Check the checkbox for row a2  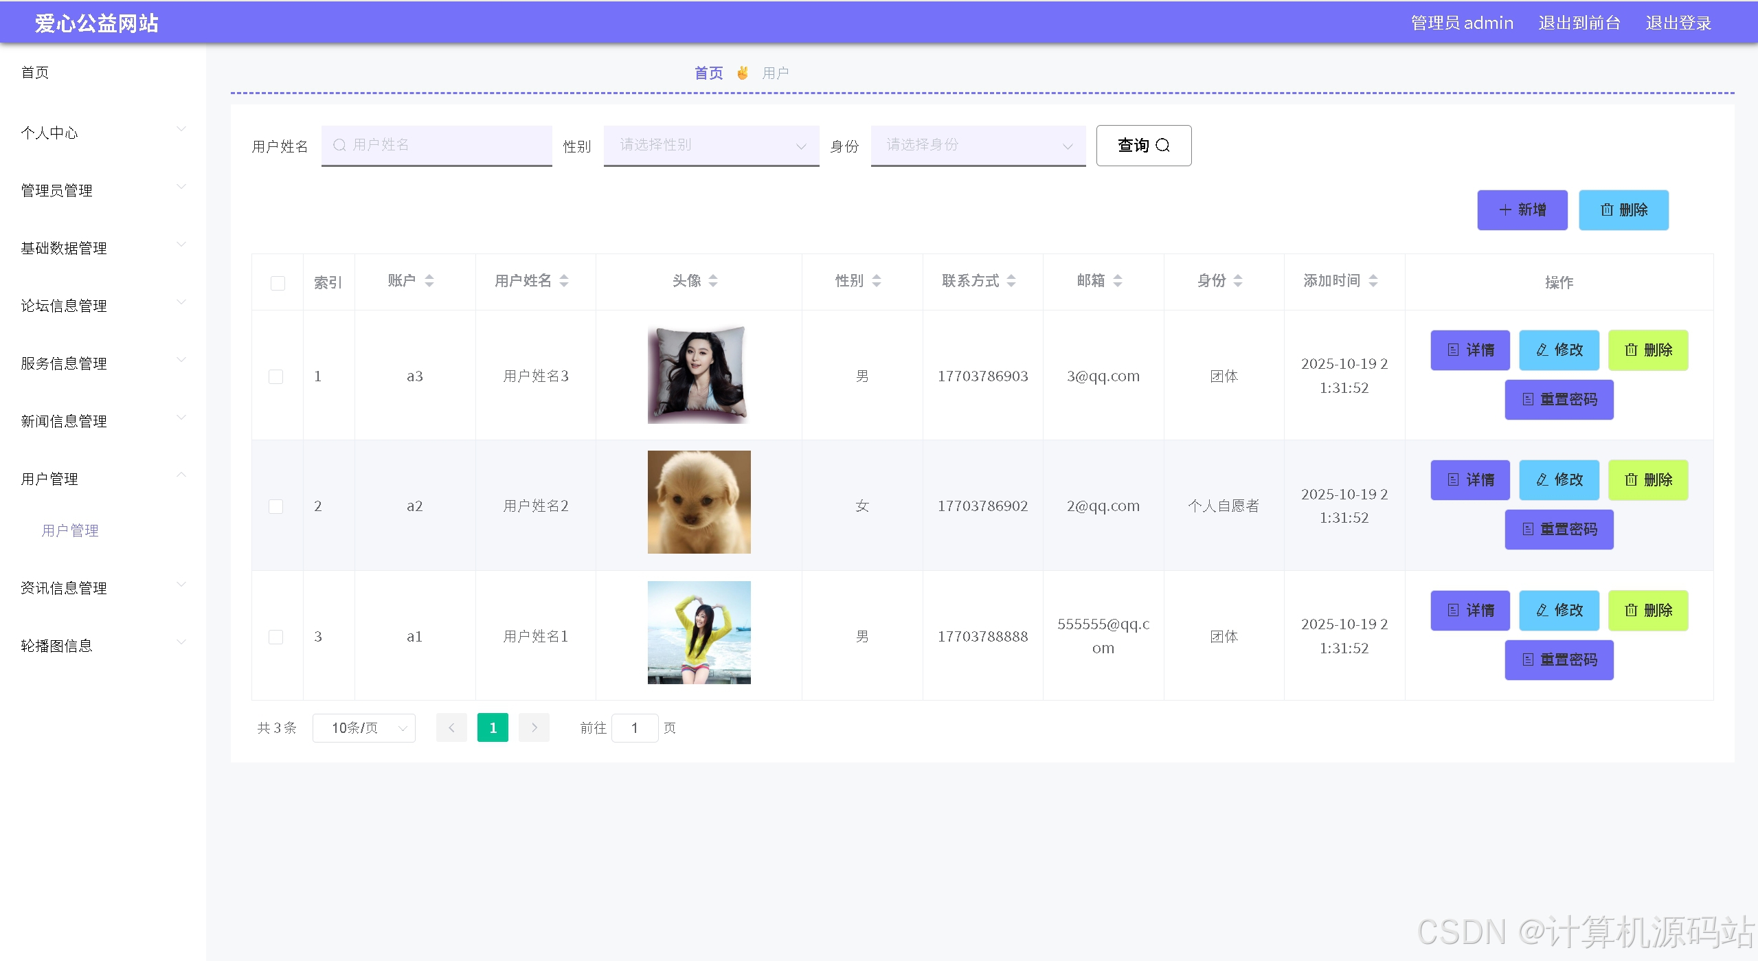275,506
